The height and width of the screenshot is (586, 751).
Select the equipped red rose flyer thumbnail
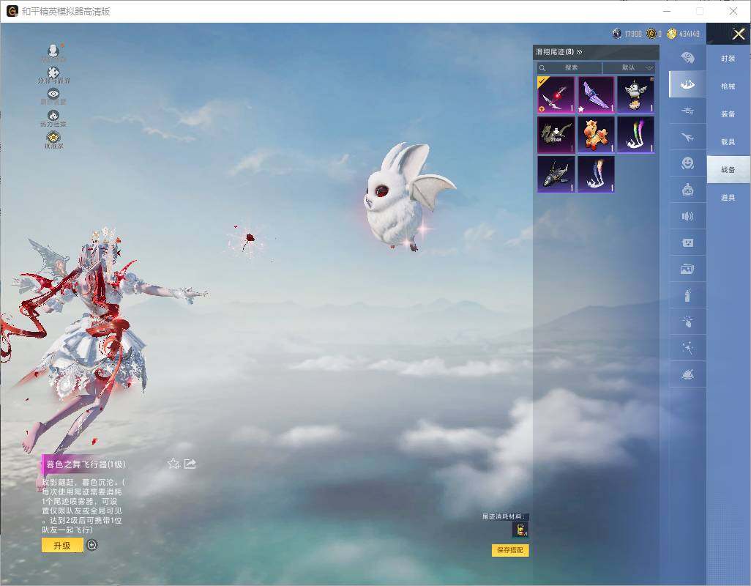[x=556, y=94]
